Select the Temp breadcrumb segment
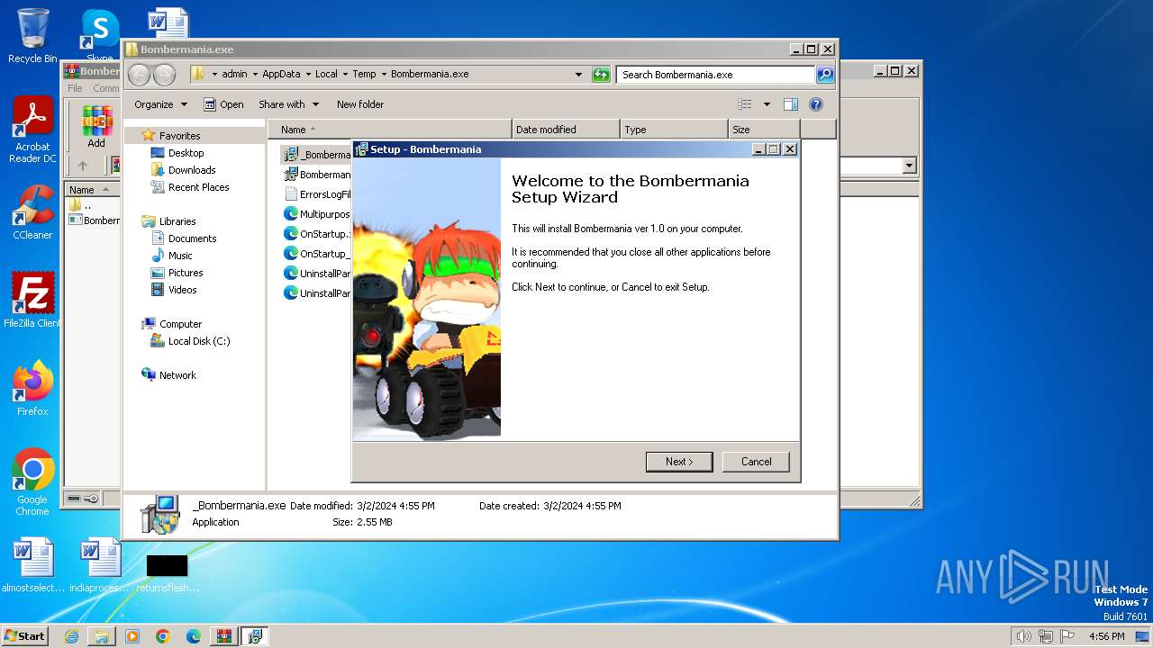 tap(364, 74)
